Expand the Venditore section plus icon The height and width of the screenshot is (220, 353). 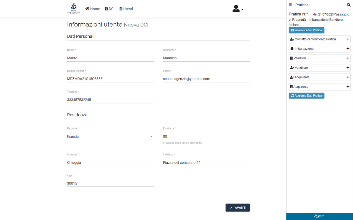pos(348,68)
